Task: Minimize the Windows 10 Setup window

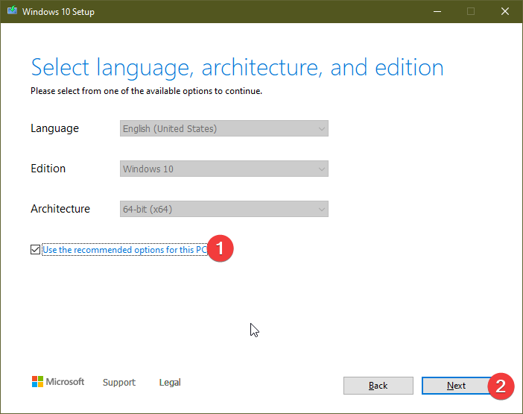Action: click(437, 11)
